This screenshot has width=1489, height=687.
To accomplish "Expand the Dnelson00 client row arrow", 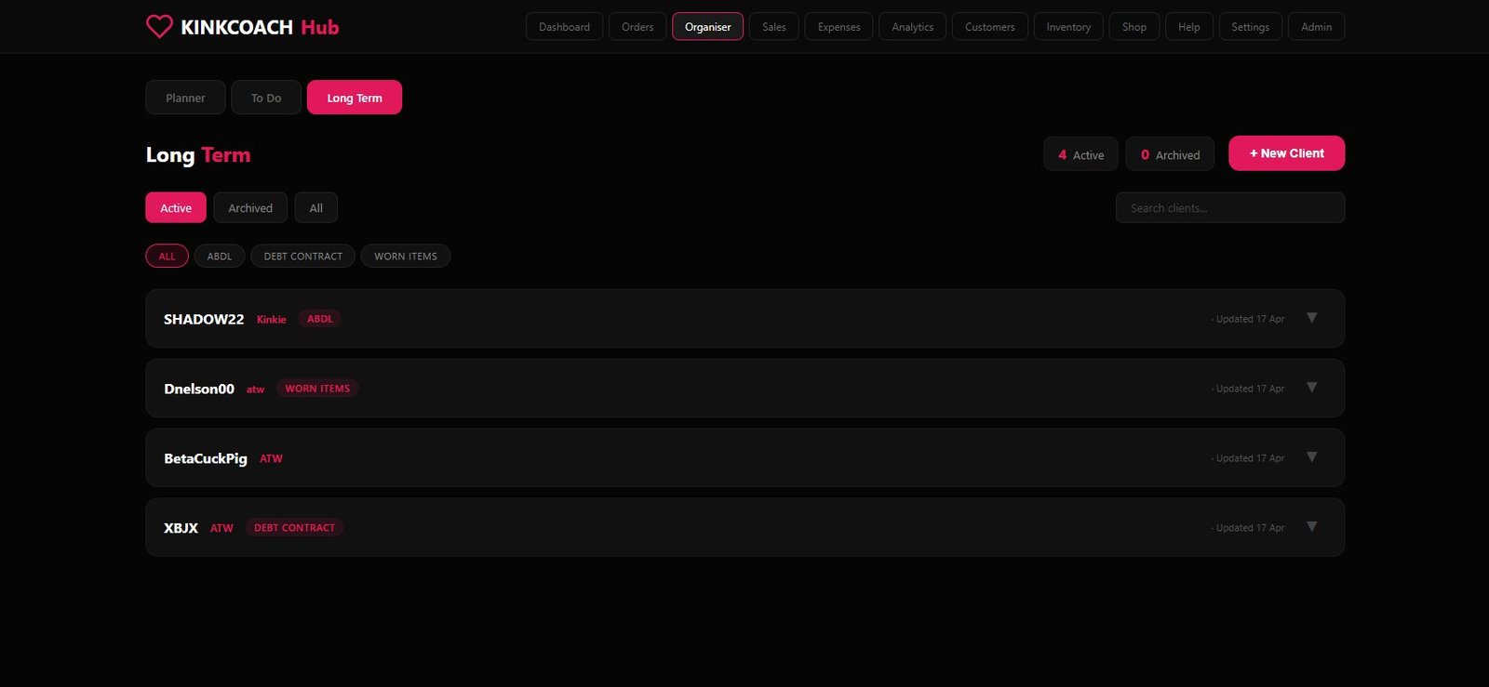I will pyautogui.click(x=1312, y=388).
